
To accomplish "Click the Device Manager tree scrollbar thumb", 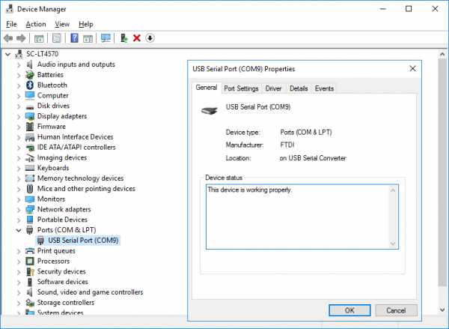I will [x=442, y=172].
